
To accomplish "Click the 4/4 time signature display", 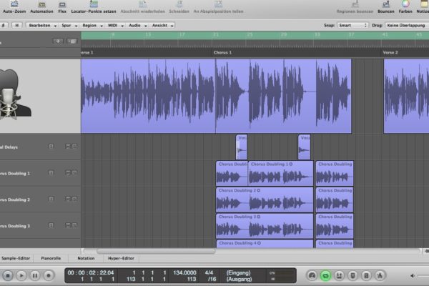I will click(x=209, y=272).
